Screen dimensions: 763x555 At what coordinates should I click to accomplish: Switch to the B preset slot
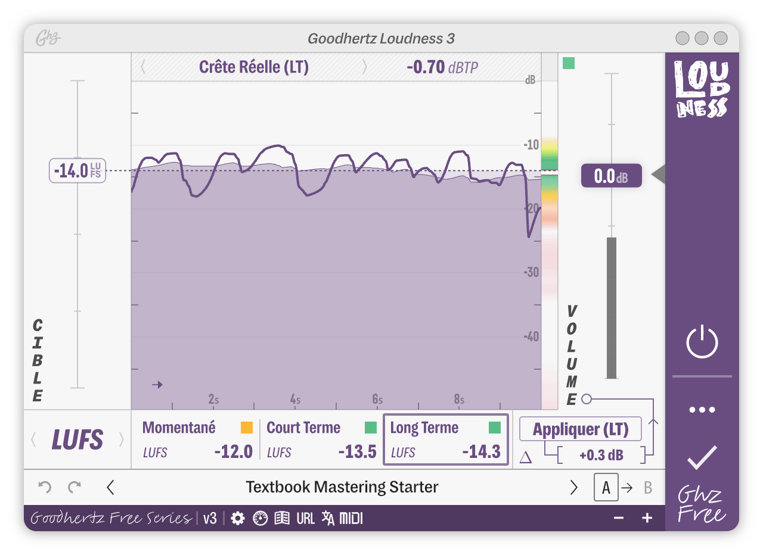(x=648, y=488)
